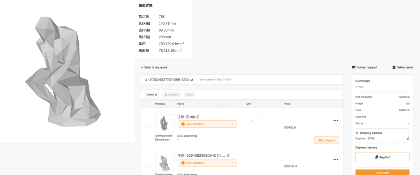Rename 主体-20240823090945 part using pencil icon
Viewport: 420px width, 175px height.
(x=228, y=156)
